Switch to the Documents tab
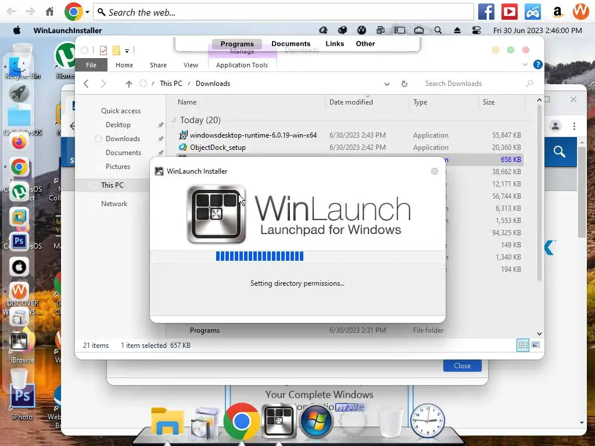 coord(291,44)
